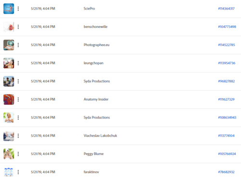241x180 pixels.
Task: Open asset link #104773498
Action: point(227,27)
